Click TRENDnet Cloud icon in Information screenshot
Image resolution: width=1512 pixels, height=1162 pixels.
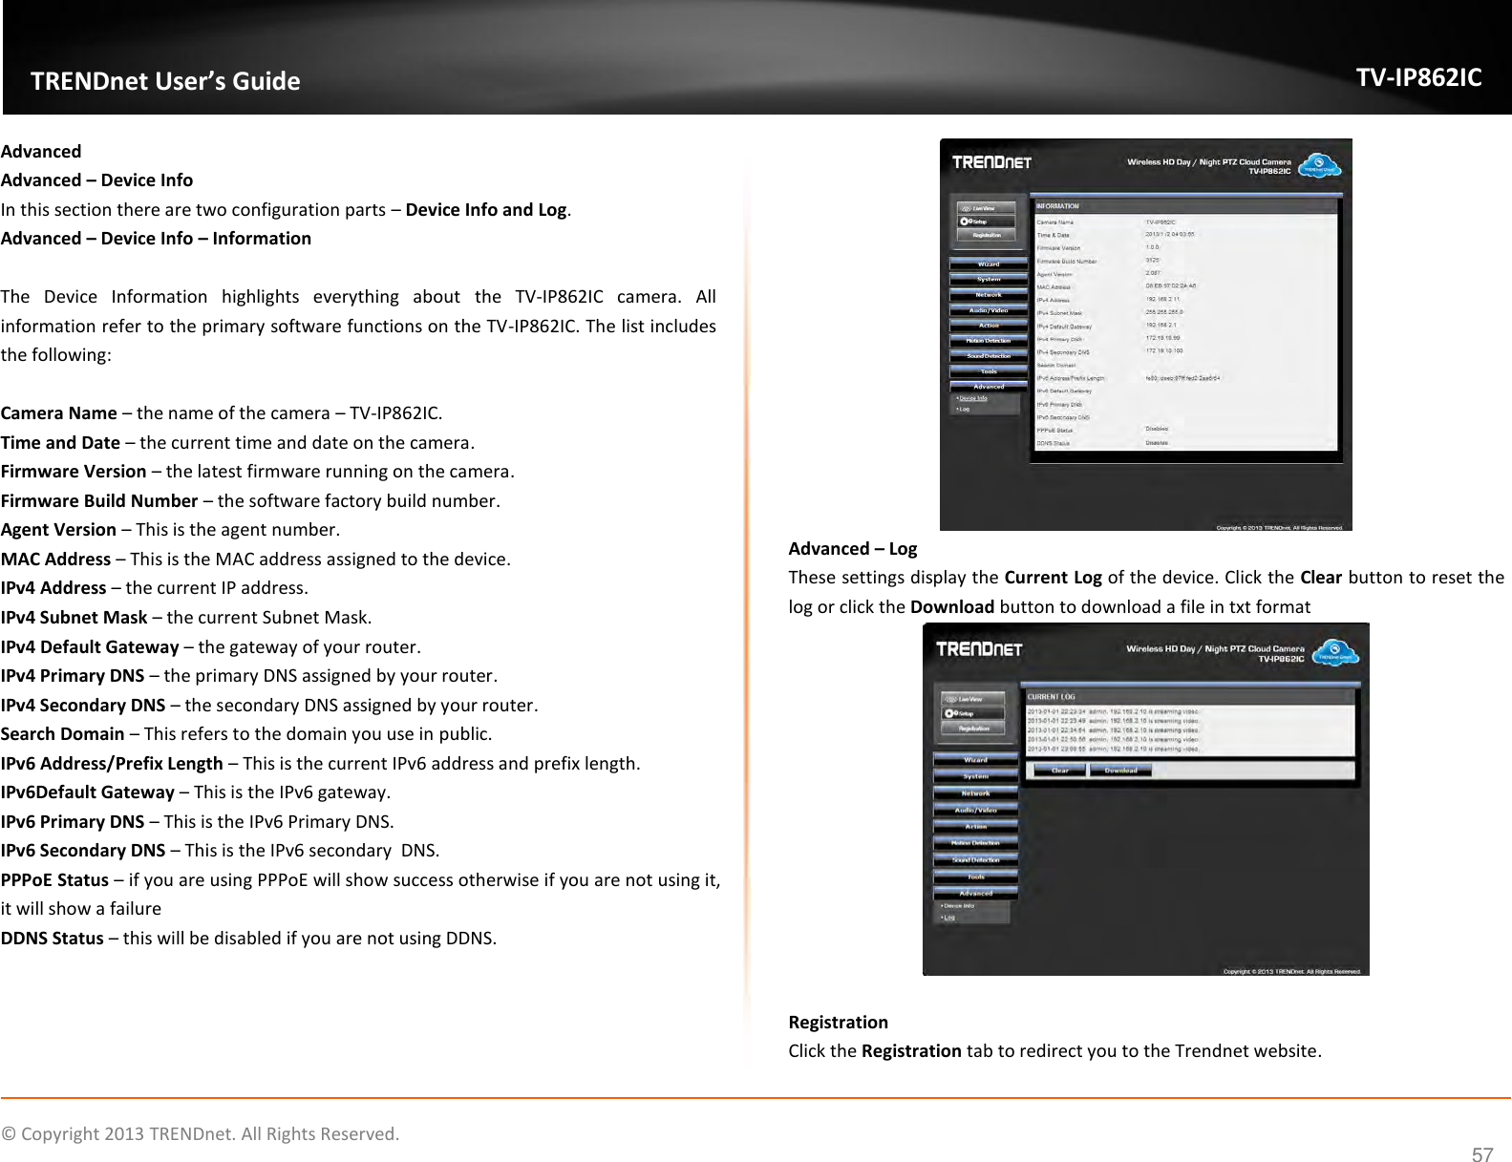click(x=1319, y=165)
